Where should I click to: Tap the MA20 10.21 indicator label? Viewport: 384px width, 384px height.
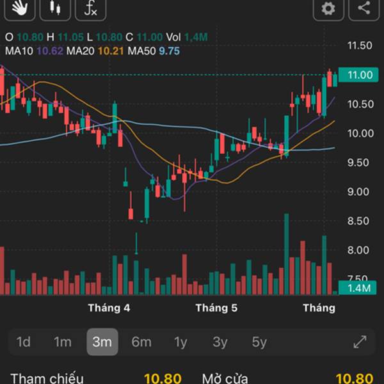[95, 51]
